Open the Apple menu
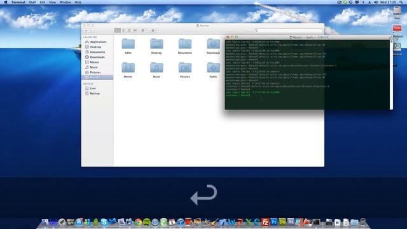This screenshot has width=407, height=229. pyautogui.click(x=6, y=3)
